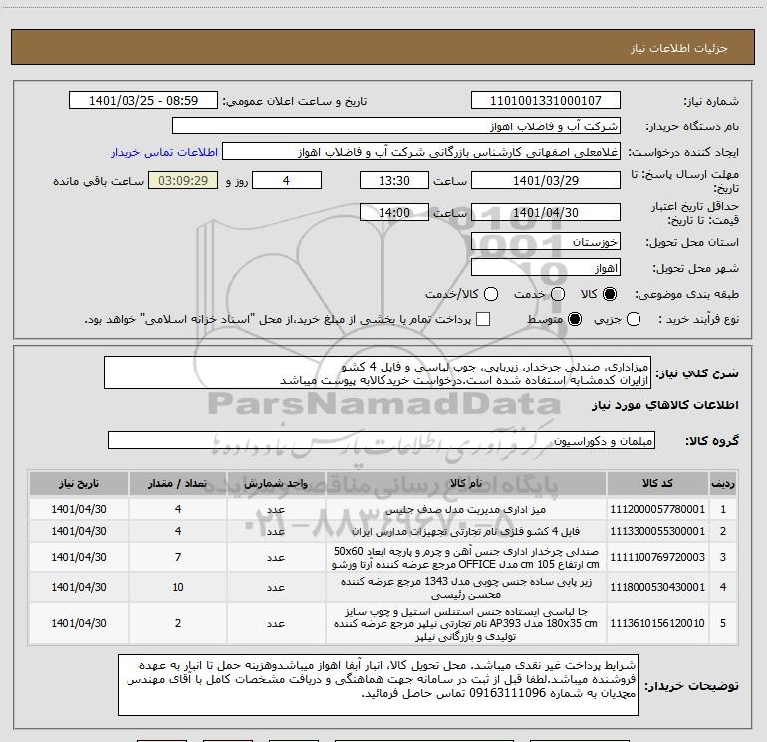Click the request creator field غلامعلی اصفهانی
This screenshot has width=767, height=742.
(421, 152)
